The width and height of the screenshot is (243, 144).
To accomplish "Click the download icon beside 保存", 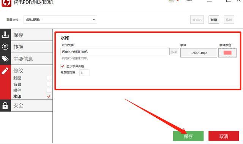I will pyautogui.click(x=5, y=35).
